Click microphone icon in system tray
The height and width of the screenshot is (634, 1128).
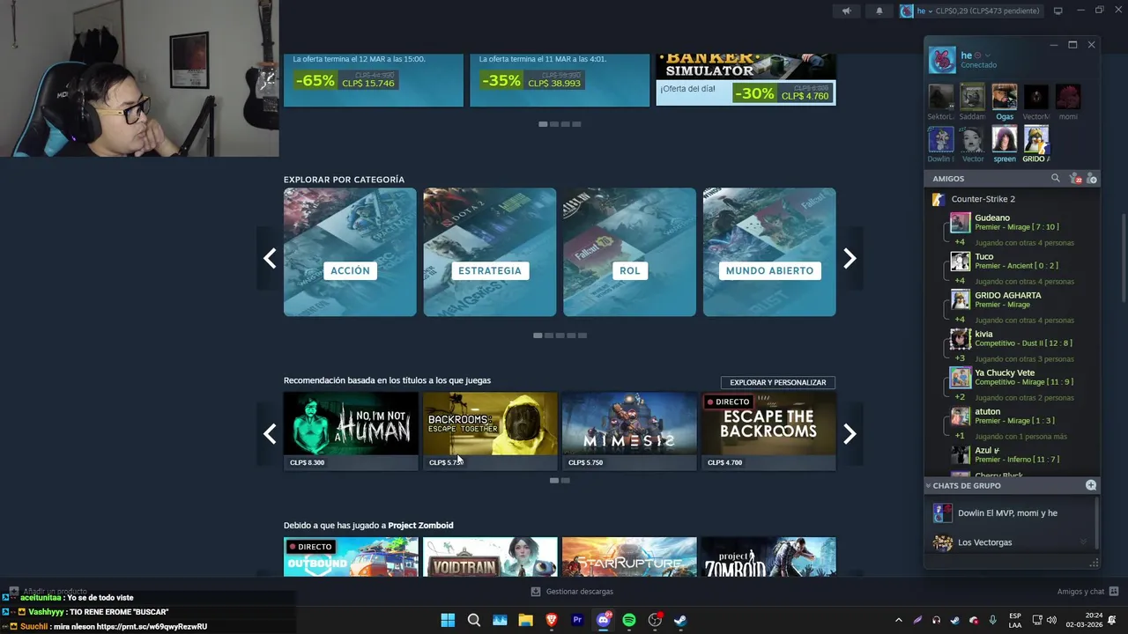point(992,620)
